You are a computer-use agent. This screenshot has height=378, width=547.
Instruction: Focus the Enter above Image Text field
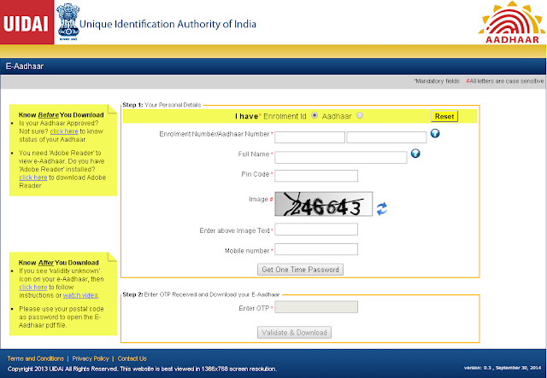pyautogui.click(x=316, y=230)
